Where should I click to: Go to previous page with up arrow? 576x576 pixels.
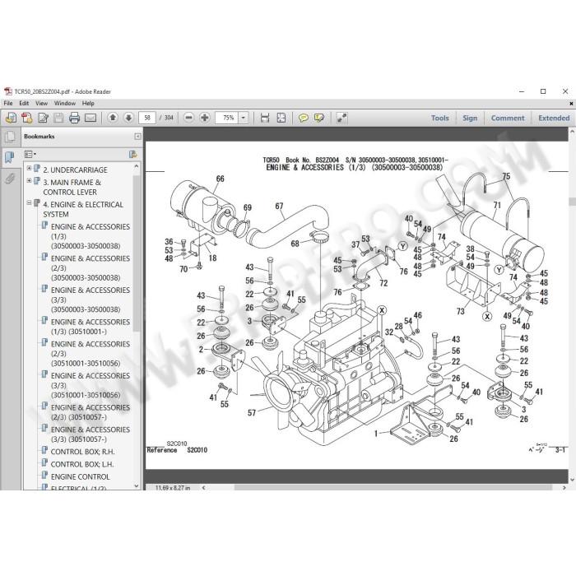point(113,118)
